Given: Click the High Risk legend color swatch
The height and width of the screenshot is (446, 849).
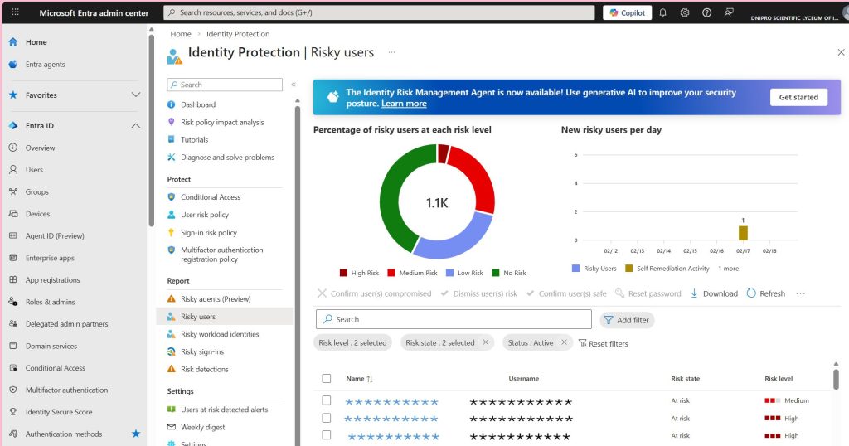Looking at the screenshot, I should [344, 273].
